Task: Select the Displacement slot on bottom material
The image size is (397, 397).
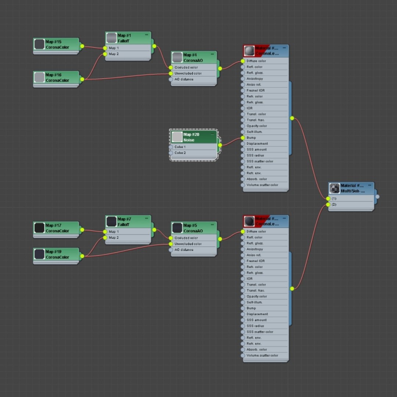Action: [x=265, y=314]
